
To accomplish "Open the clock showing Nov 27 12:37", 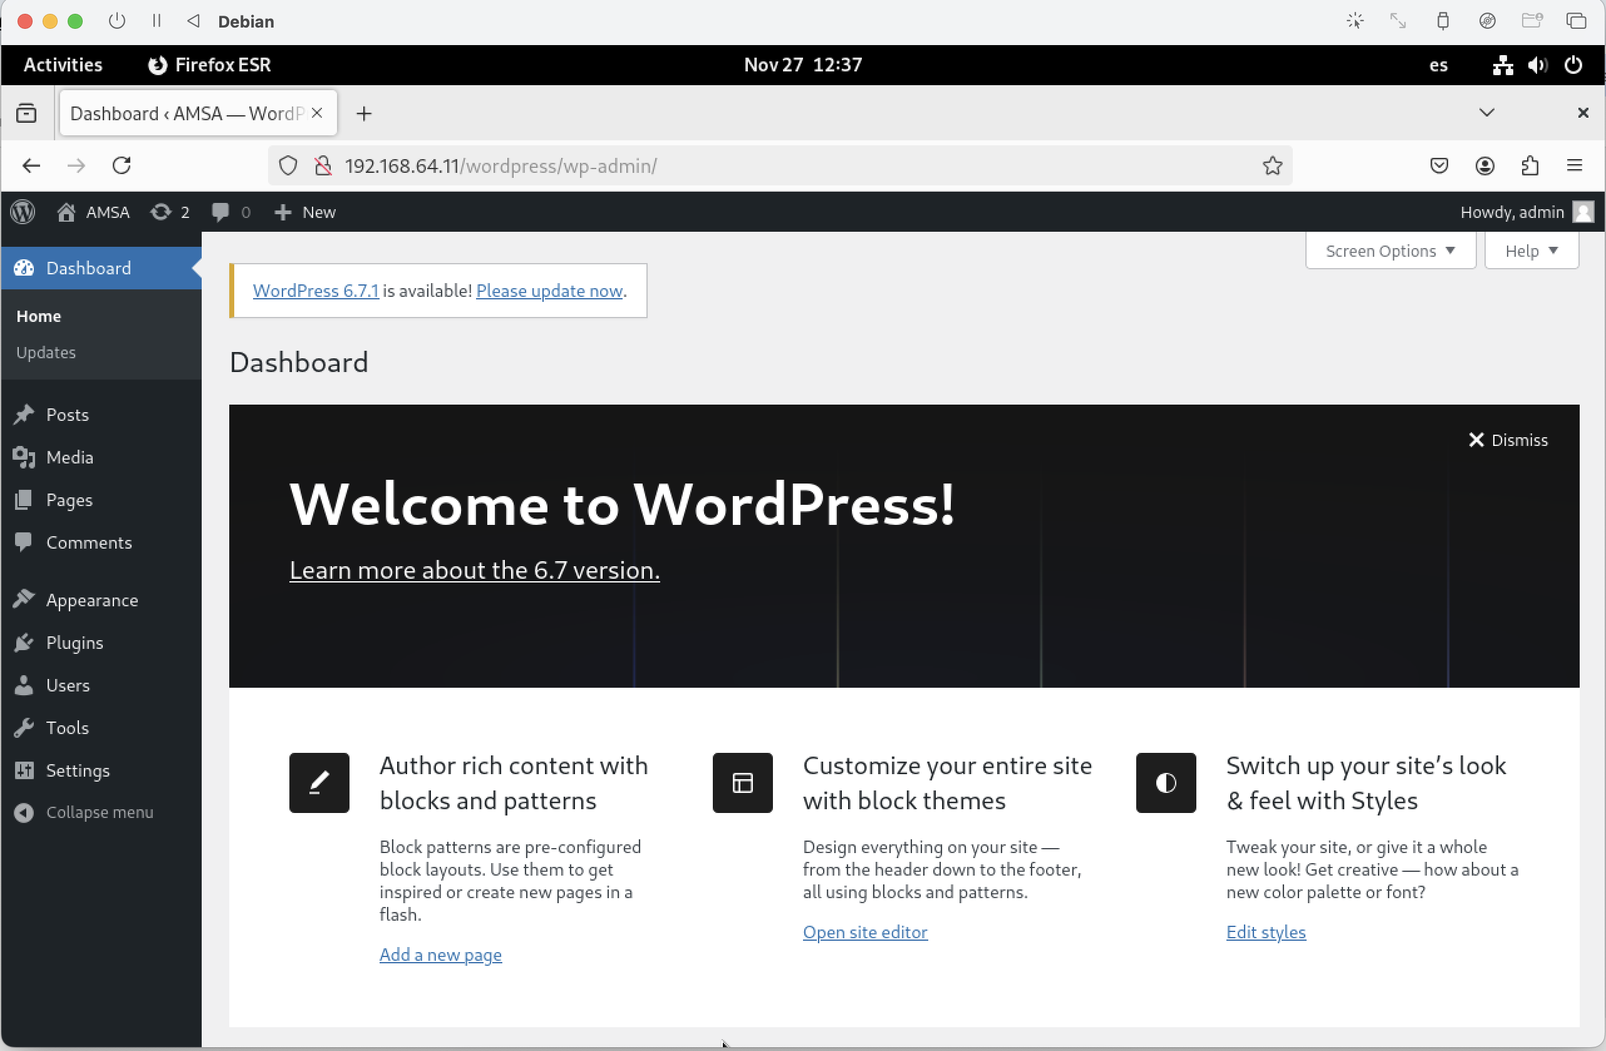I will pos(803,65).
